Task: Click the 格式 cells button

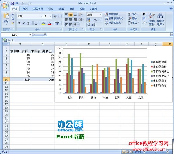Action: [133, 23]
